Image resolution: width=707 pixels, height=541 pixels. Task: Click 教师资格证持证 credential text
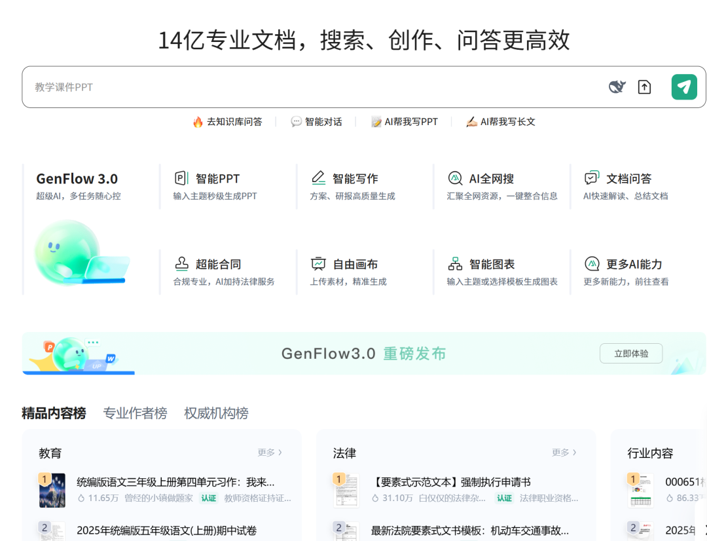(x=257, y=498)
